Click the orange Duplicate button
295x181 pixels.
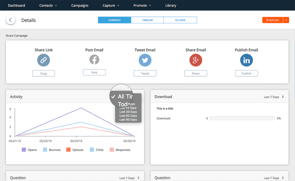[x=272, y=20]
